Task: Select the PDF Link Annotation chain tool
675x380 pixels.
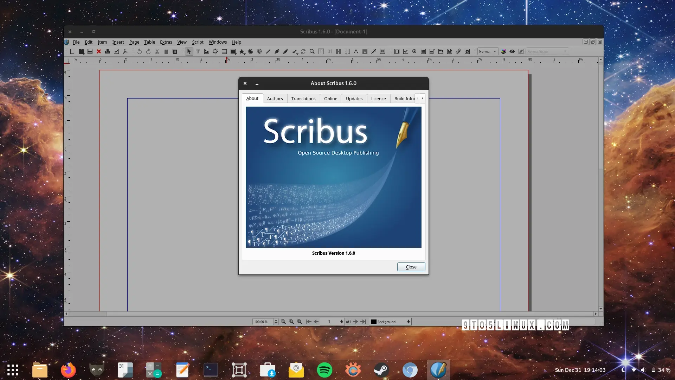Action: (458, 51)
